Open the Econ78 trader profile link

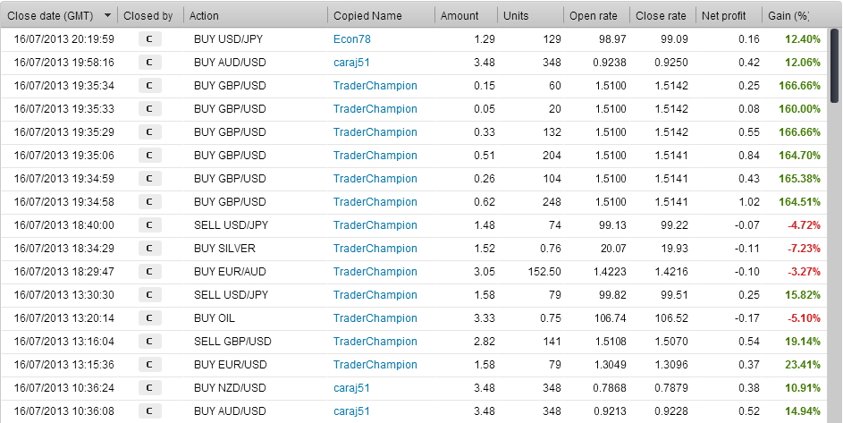350,39
